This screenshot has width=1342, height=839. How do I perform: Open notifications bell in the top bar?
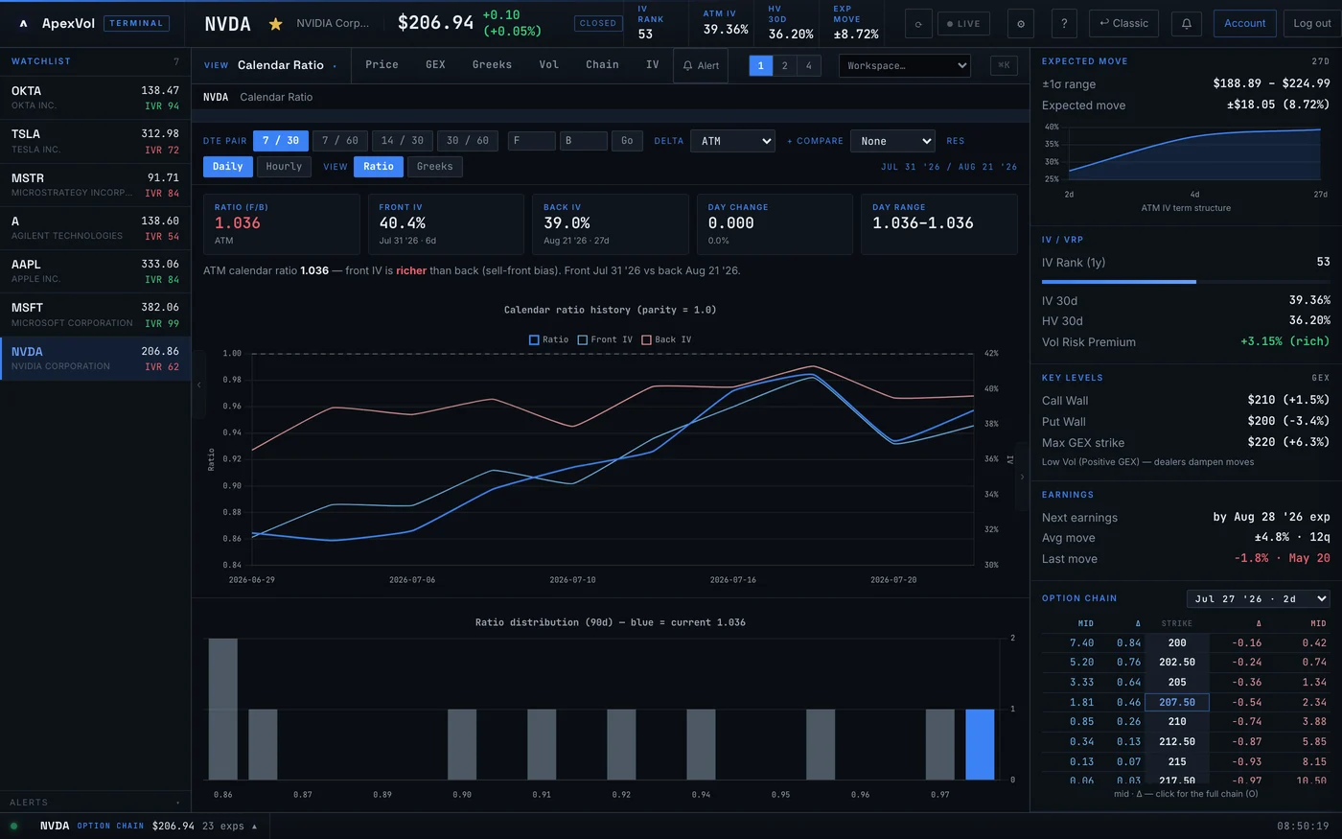pos(1186,24)
